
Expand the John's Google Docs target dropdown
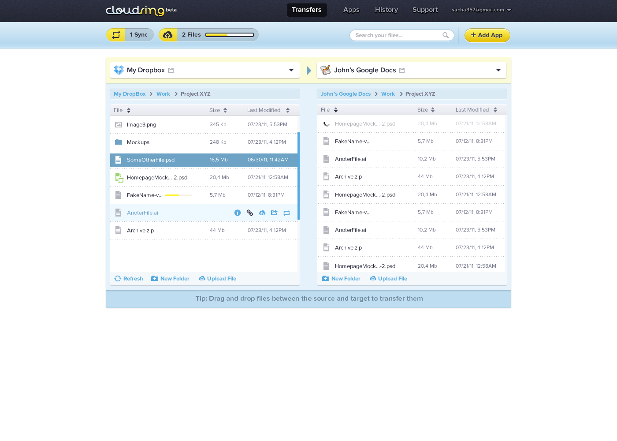(498, 70)
